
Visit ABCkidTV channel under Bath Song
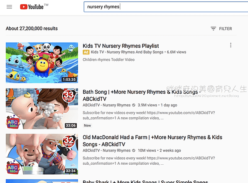coord(107,105)
